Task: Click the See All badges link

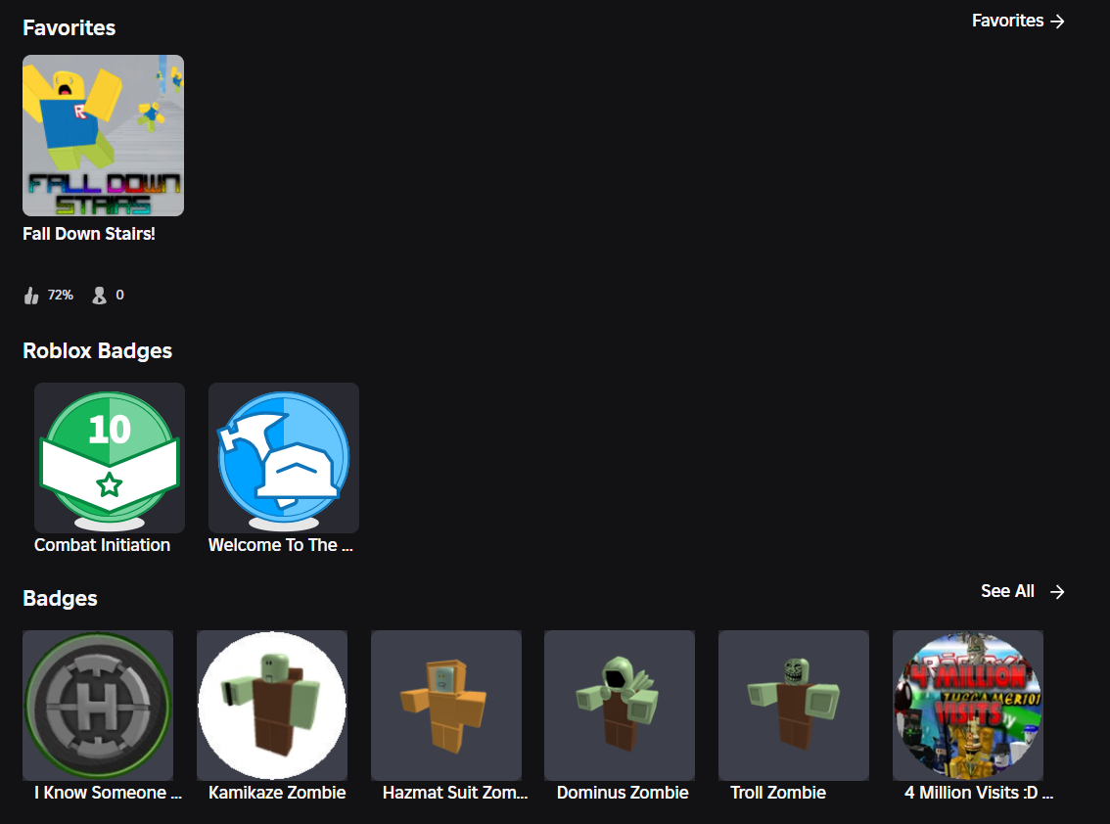Action: click(x=1022, y=591)
